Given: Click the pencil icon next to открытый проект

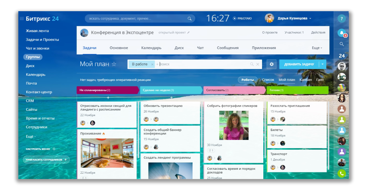Looking at the screenshot, I should 188,33.
